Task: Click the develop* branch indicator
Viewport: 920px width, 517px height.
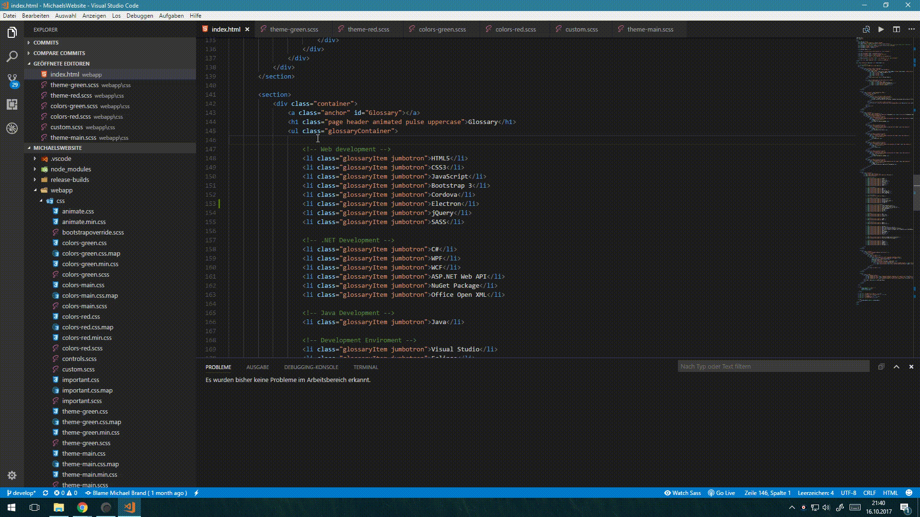Action: click(x=22, y=493)
